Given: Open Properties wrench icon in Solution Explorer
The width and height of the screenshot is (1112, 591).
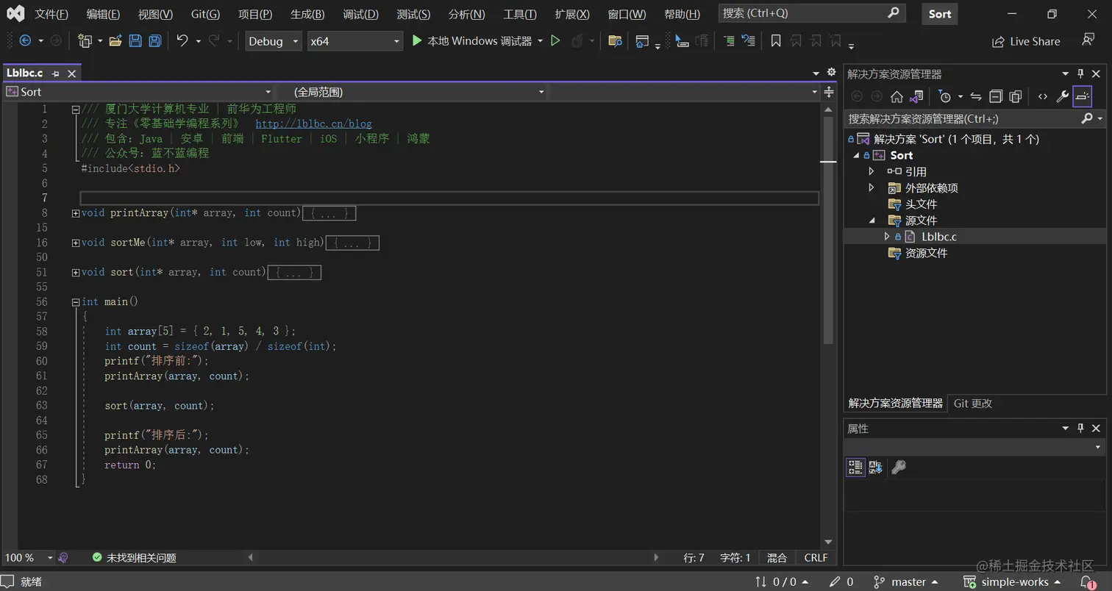Looking at the screenshot, I should [1062, 96].
